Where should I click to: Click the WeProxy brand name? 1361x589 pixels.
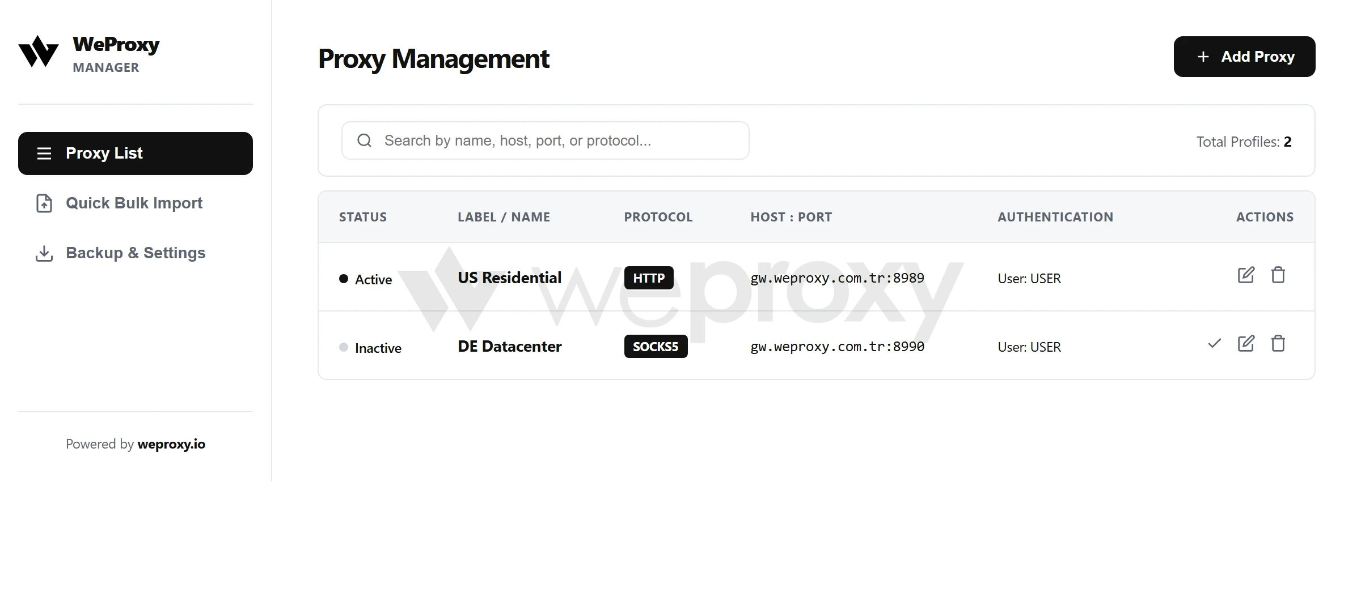pos(116,44)
